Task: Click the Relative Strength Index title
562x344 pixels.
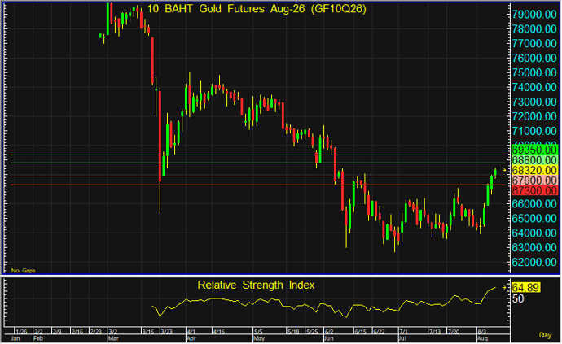Action: [x=256, y=285]
